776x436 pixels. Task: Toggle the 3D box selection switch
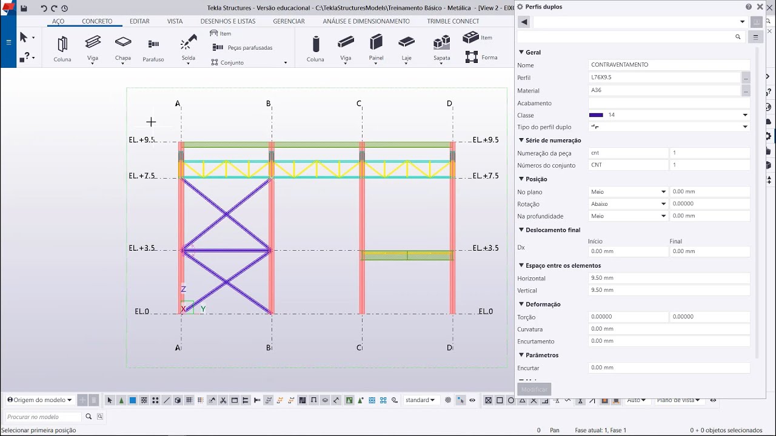178,400
